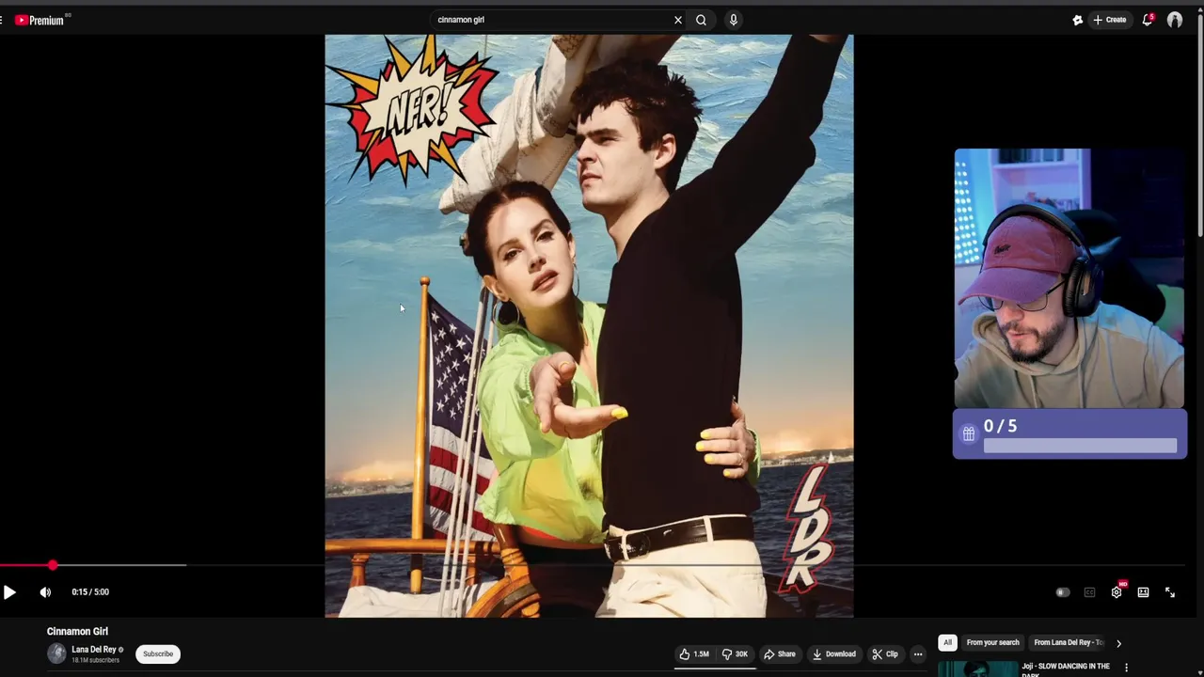Select the 'All' filter chip
The image size is (1204, 677).
click(x=947, y=642)
